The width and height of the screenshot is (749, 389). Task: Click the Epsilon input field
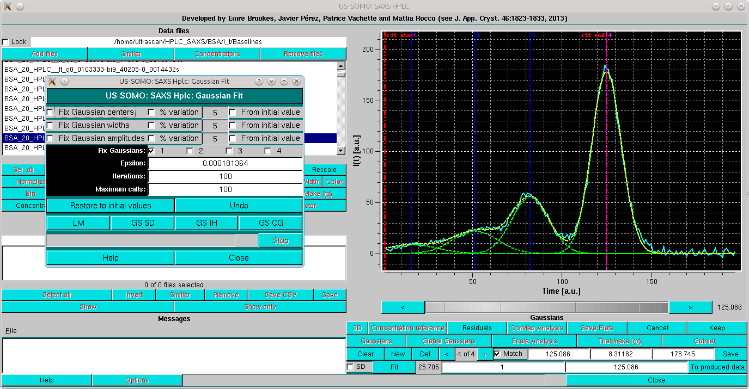pos(226,163)
